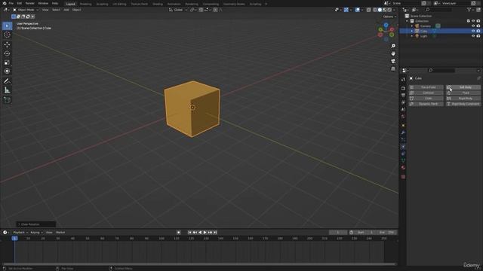Toggle the snapping magnet in header
The image size is (483, 271).
(x=201, y=10)
